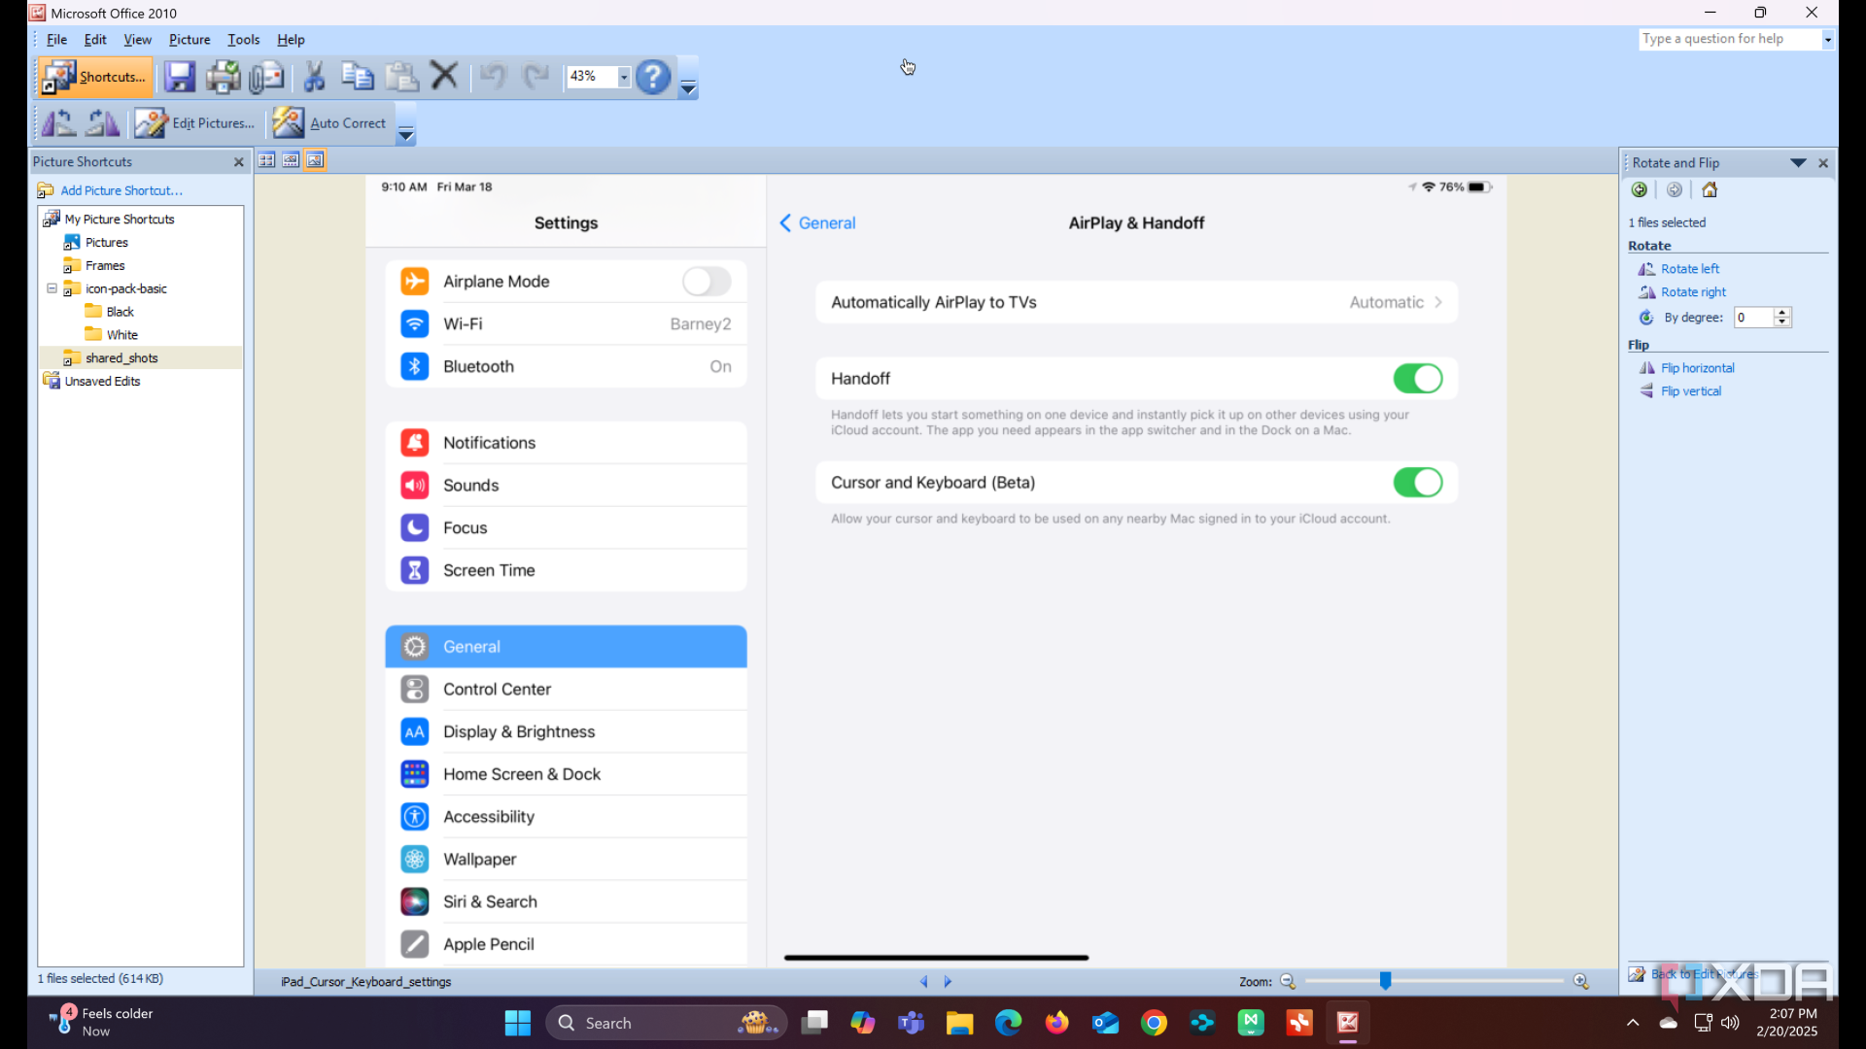Increase the By degree spinner value
This screenshot has width=1866, height=1049.
(x=1782, y=313)
